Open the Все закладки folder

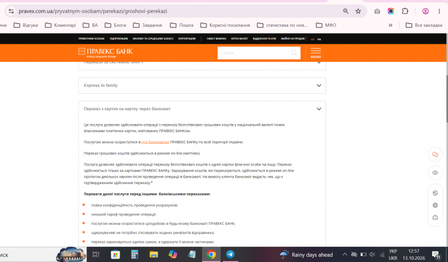(424, 25)
